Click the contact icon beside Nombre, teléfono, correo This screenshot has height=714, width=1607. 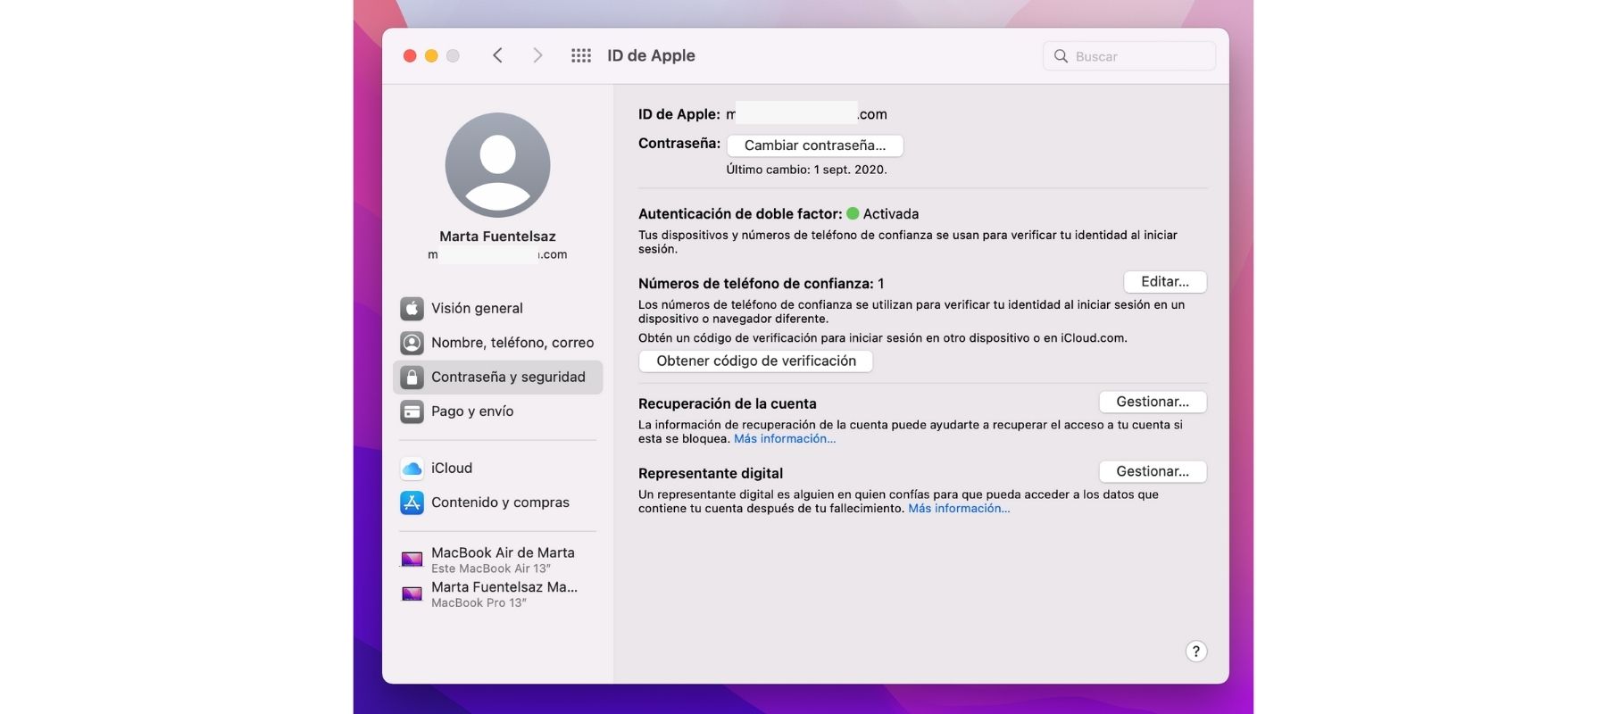pyautogui.click(x=412, y=343)
